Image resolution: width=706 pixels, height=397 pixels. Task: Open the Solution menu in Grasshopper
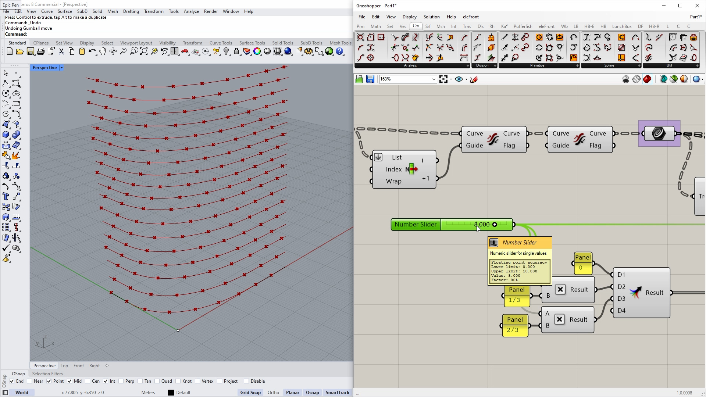click(431, 17)
